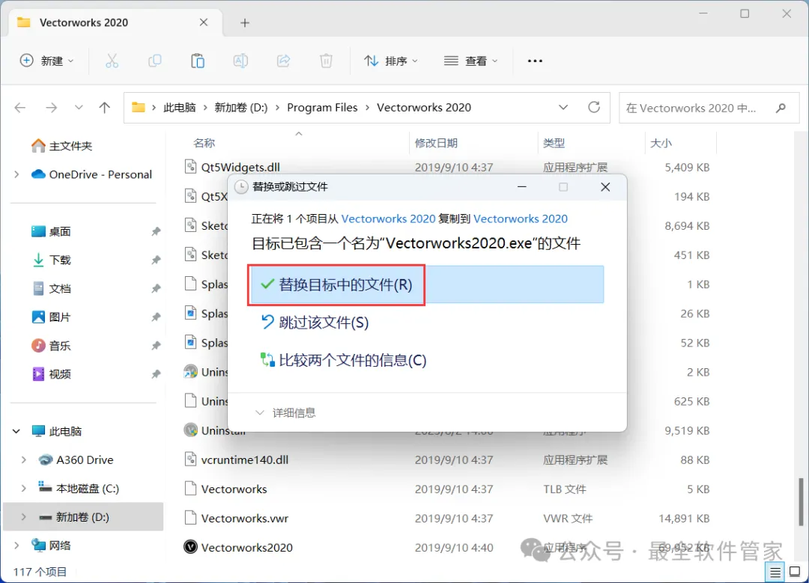The width and height of the screenshot is (809, 583).
Task: Click the Copy icon in toolbar
Action: click(x=155, y=61)
